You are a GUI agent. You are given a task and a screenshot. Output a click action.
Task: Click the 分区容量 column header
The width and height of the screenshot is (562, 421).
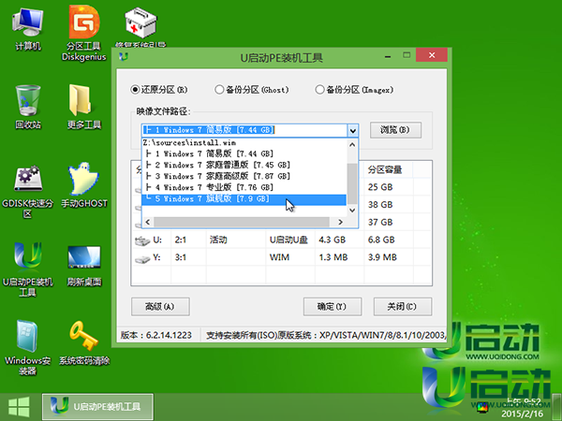(385, 169)
